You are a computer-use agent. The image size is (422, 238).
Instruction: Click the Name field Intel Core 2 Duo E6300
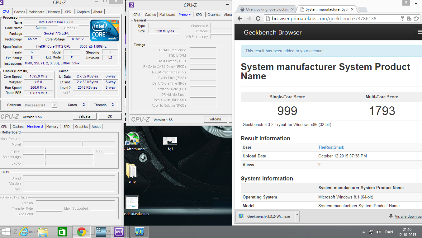[x=56, y=22]
